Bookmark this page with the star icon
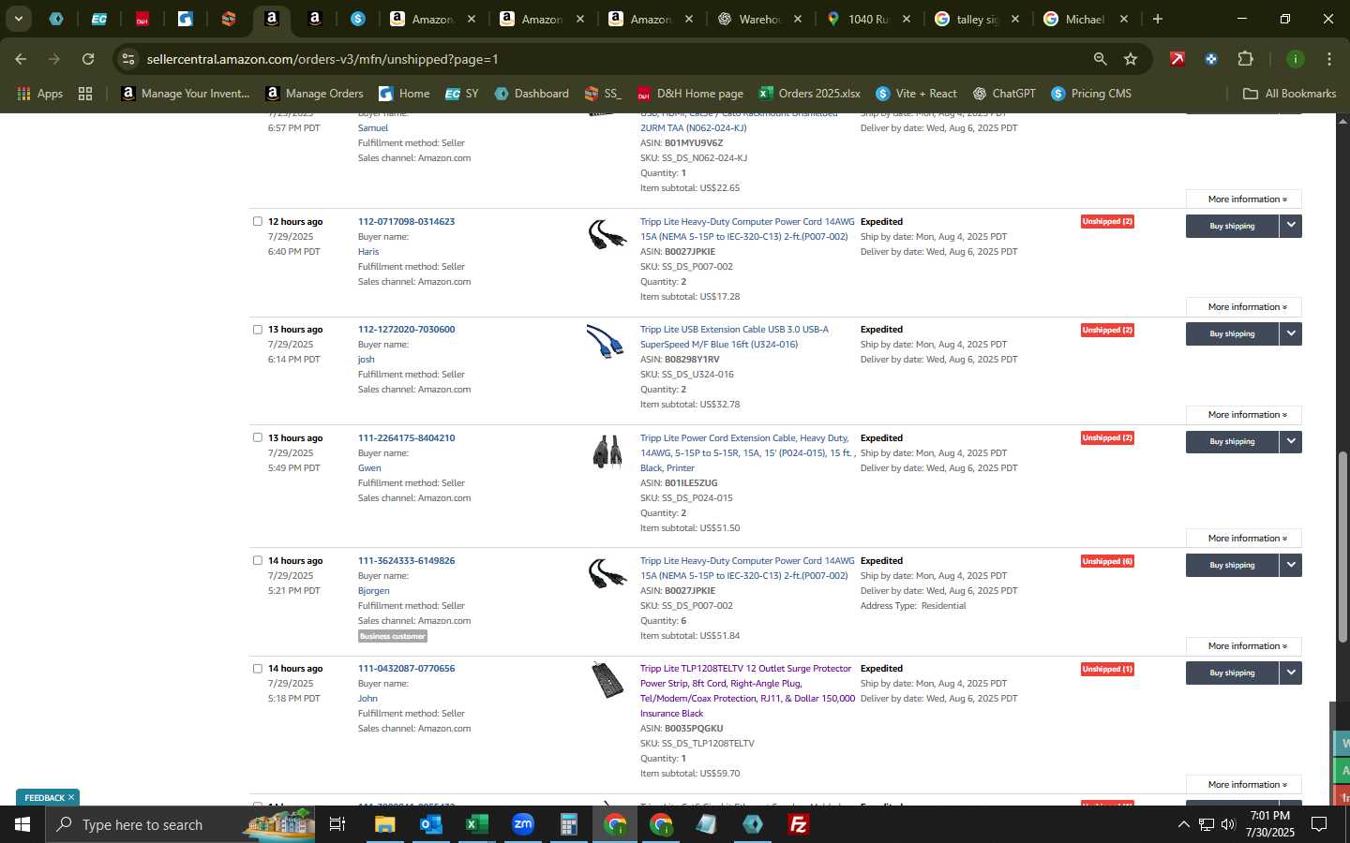 click(x=1131, y=59)
